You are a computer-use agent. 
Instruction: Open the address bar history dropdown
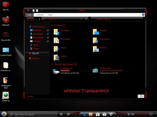click(x=81, y=19)
